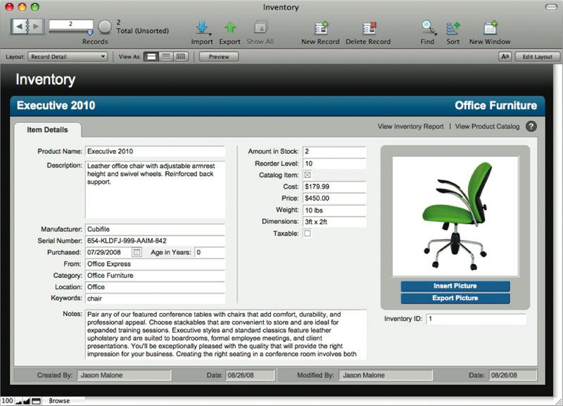
Task: Click the Delete Record icon
Action: point(368,28)
